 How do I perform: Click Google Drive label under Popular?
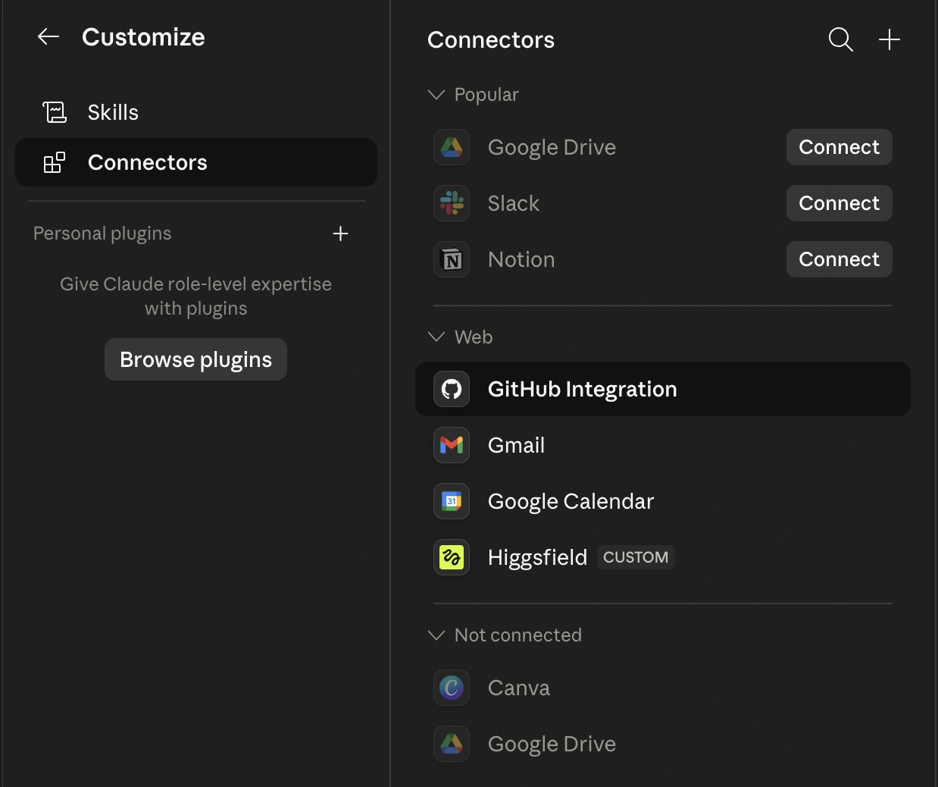tap(552, 147)
